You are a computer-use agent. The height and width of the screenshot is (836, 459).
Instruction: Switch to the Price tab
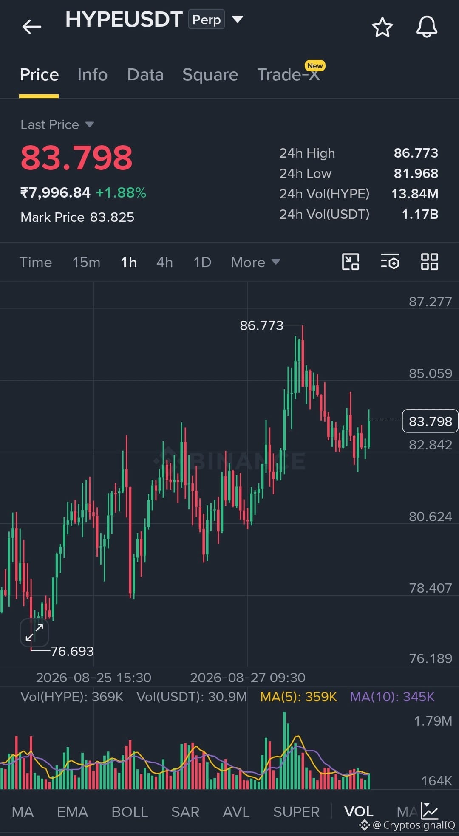39,75
